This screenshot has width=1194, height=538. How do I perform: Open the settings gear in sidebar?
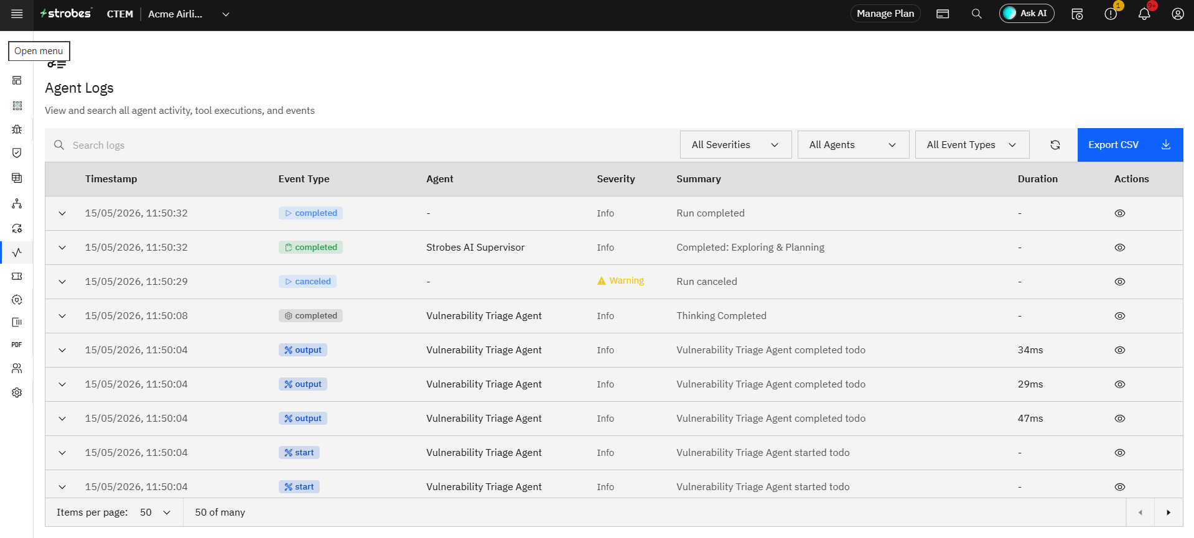17,392
